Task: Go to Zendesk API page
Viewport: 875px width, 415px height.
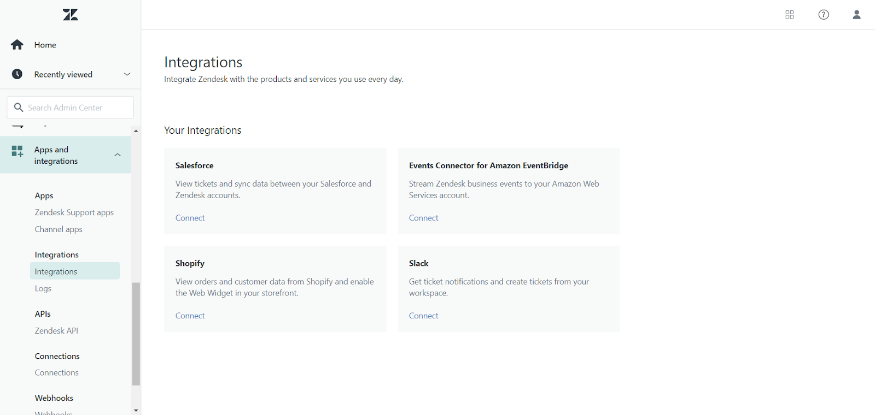Action: [56, 331]
